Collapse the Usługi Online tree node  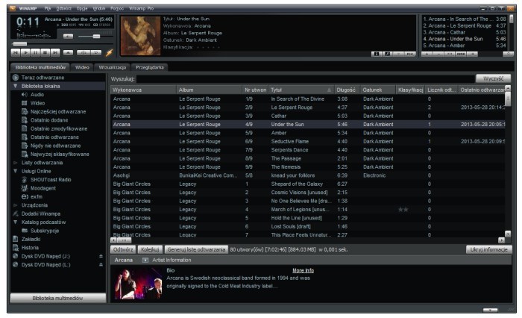pos(16,171)
